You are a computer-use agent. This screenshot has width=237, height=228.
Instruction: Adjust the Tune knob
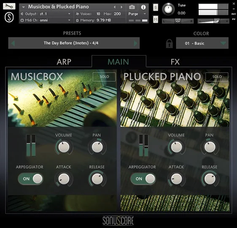[168, 9]
